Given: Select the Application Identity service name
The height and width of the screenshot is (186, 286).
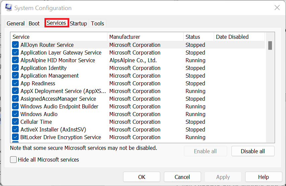Looking at the screenshot, I should pyautogui.click(x=43, y=68).
